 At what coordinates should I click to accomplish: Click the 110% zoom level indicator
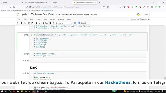(103, 7)
